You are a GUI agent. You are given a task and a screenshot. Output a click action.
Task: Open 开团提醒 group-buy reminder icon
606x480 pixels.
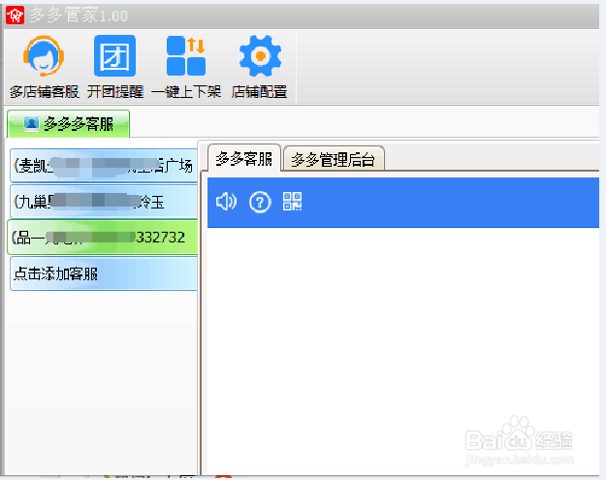pos(114,56)
